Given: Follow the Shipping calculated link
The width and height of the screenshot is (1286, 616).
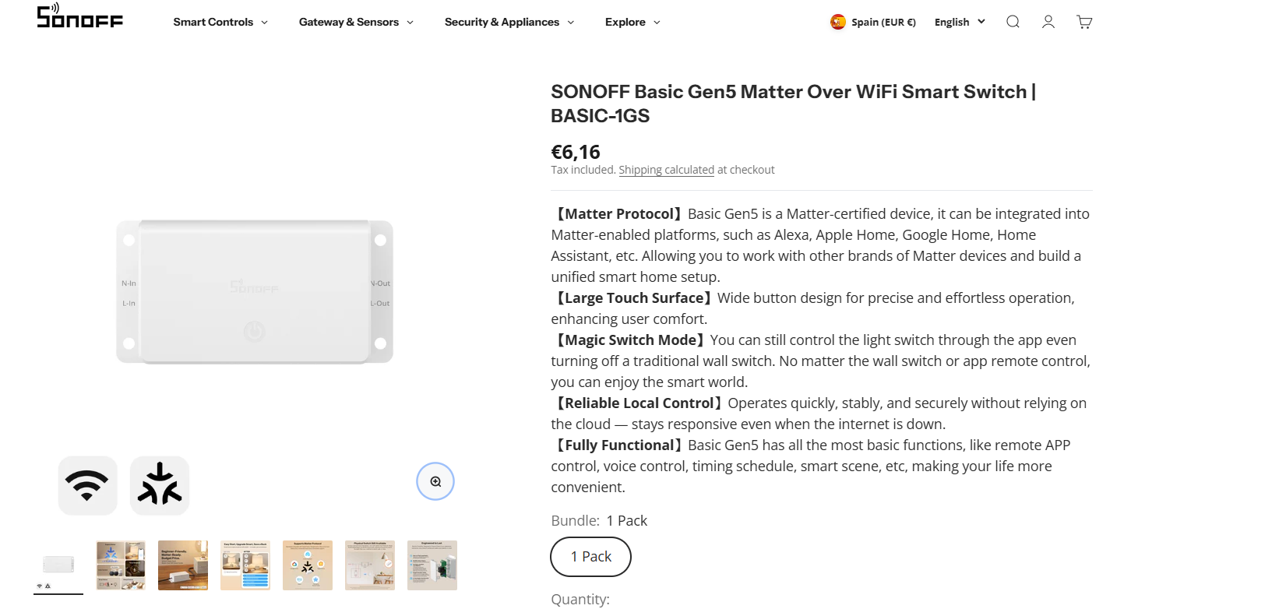Looking at the screenshot, I should (666, 170).
